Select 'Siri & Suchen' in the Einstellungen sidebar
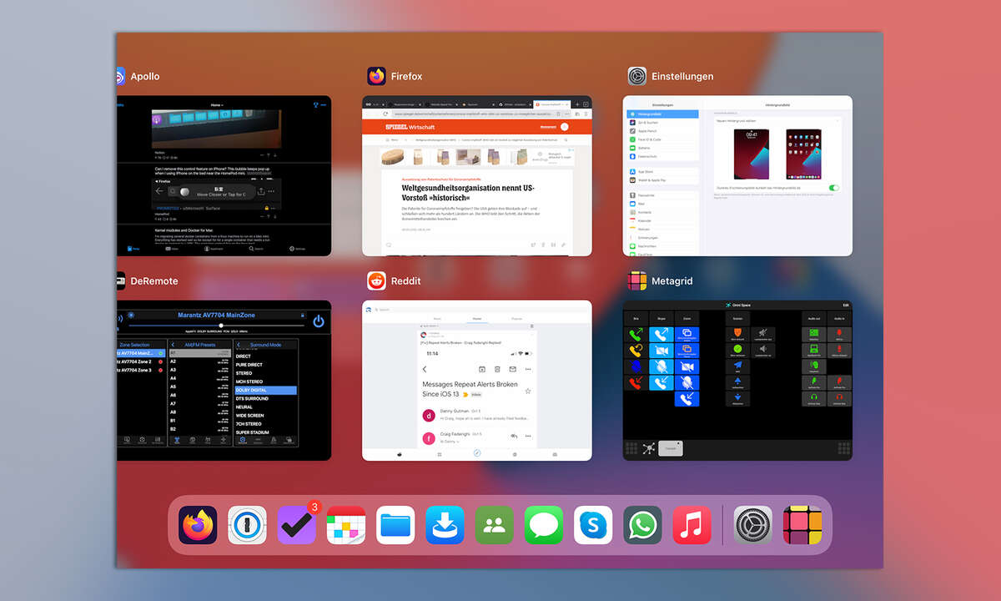 coord(662,123)
